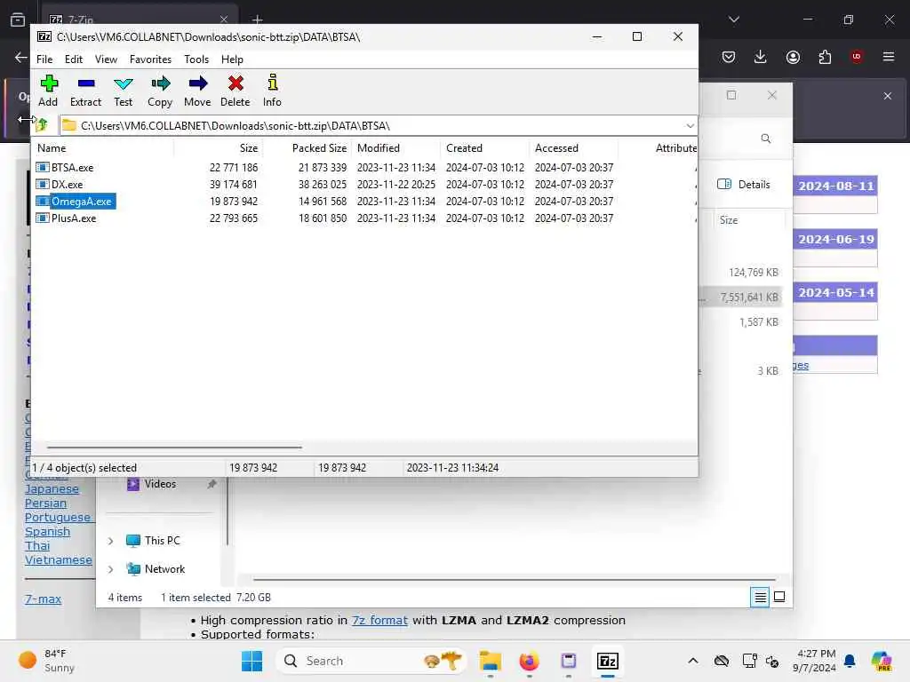The image size is (910, 682).
Task: Click the red Delete toolbar icon
Action: 235,91
